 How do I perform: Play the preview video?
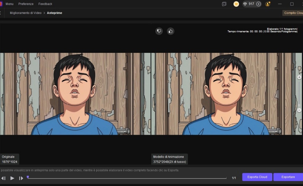click(12, 178)
